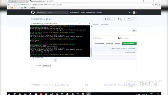This screenshot has width=168, height=95.
Task: Open File Explorer from the taskbar
Action: tap(20, 94)
